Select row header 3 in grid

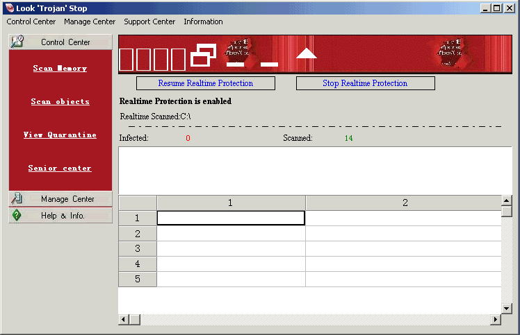click(137, 248)
